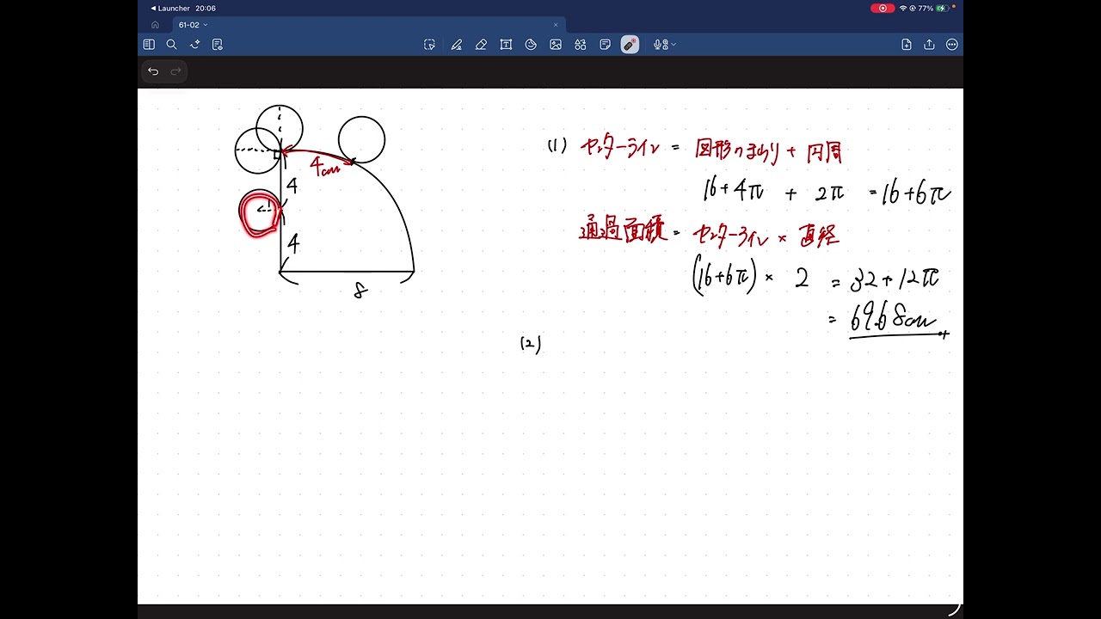1101x619 pixels.
Task: Tap the handwritten '32+12π' result
Action: coord(894,279)
